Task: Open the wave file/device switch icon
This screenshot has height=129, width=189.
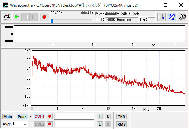Action: tap(7, 17)
